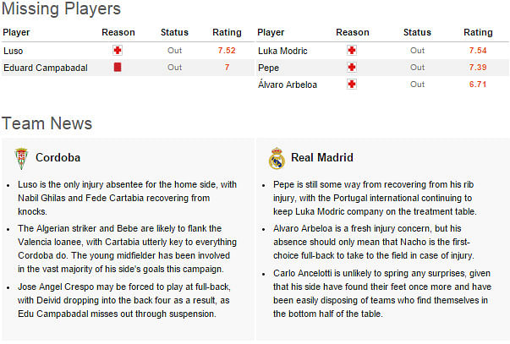Click Luka Modric's injury cross icon
Viewport: 510px width, 344px height.
(x=352, y=51)
